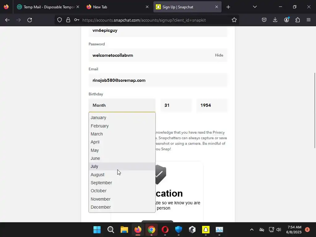Screen dimensions: 316x237
Task: Open the Snapchat app in taskbar
Action: 206,230
